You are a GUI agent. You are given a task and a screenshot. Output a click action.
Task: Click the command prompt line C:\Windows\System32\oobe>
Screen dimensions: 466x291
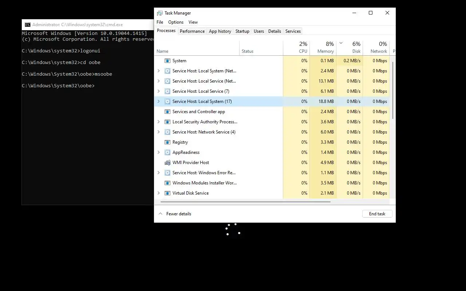point(58,86)
